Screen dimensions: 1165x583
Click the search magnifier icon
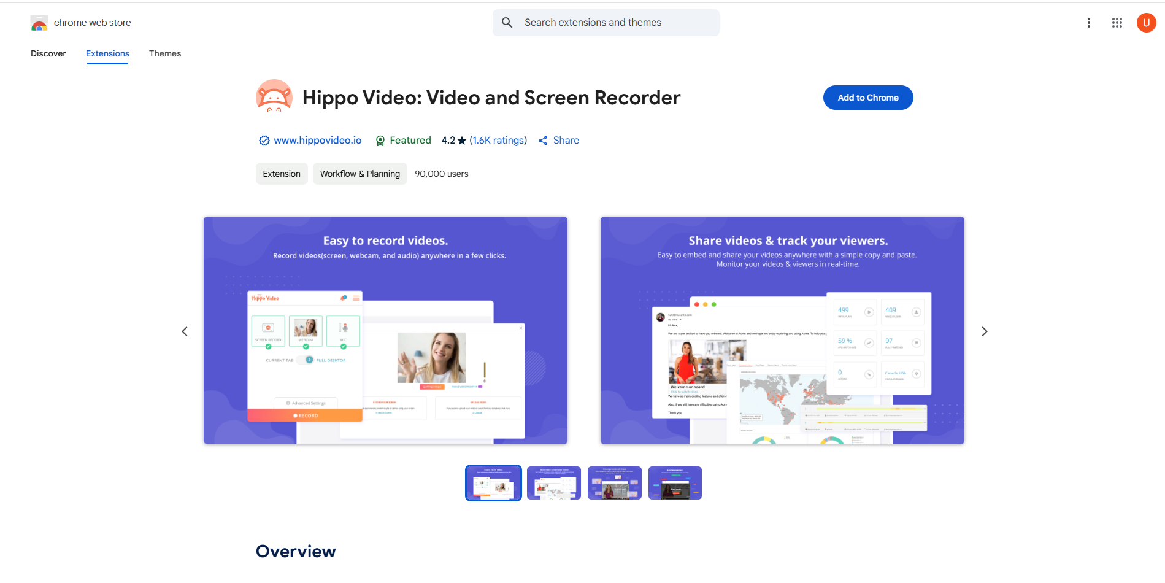[x=507, y=22]
